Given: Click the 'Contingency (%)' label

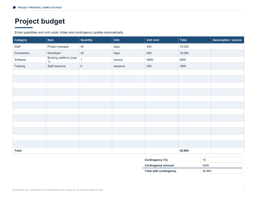Looking at the screenshot, I should tap(156, 160).
